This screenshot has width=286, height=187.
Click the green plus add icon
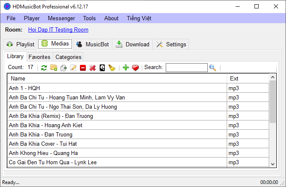[x=126, y=67]
